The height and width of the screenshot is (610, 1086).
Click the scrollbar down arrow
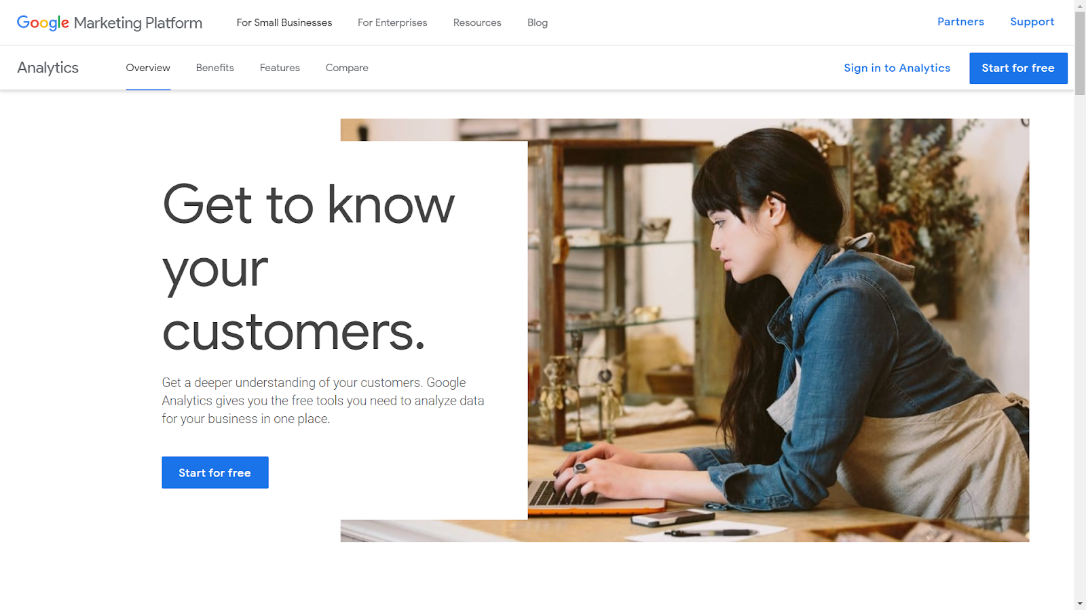click(x=1080, y=604)
